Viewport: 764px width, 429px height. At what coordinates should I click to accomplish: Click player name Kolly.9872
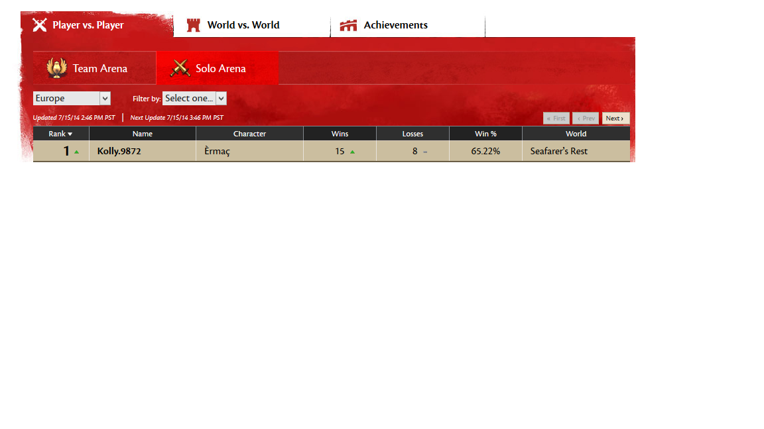[x=119, y=151]
